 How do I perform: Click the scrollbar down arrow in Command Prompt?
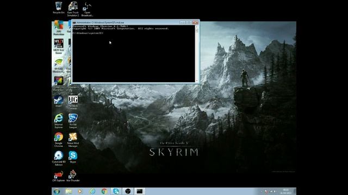tap(197, 81)
